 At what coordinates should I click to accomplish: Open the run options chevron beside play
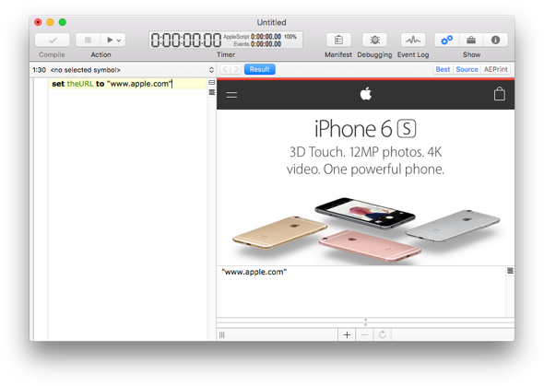click(119, 41)
